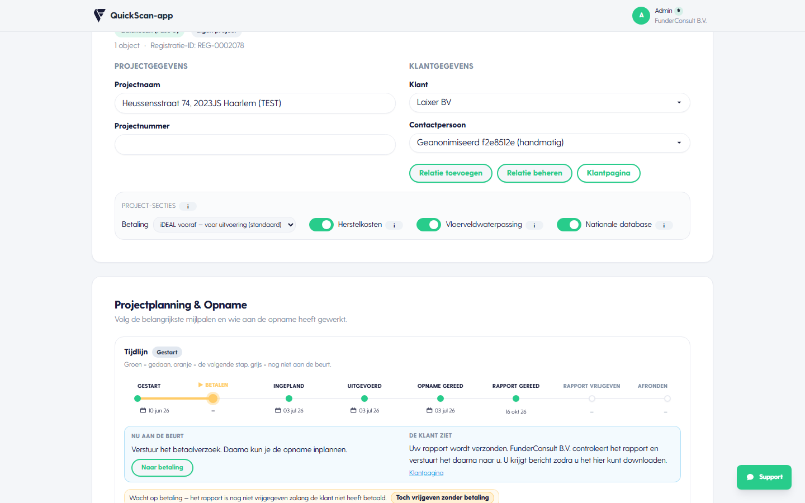Toggle the Vloerveldwaterpassing switch
This screenshot has height=503, width=805.
pyautogui.click(x=429, y=225)
